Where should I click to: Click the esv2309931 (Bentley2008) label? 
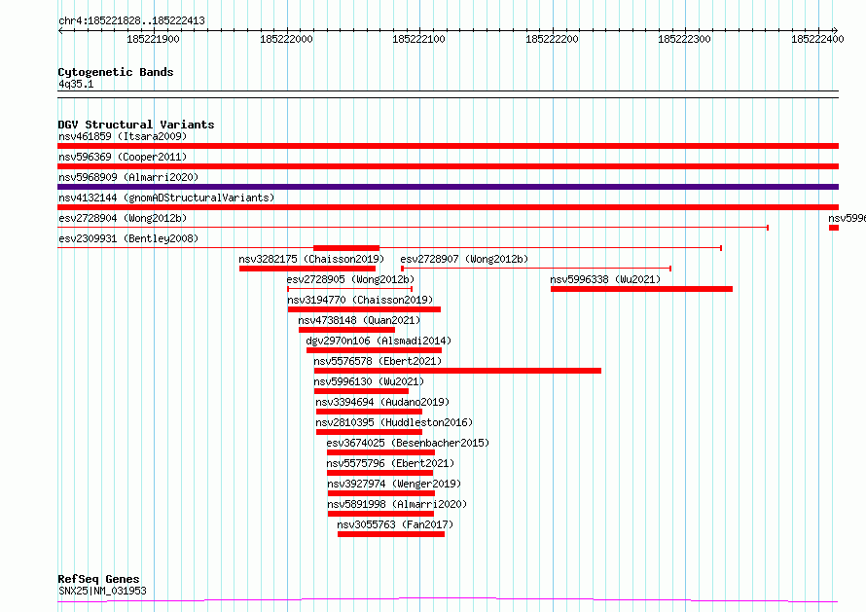[127, 238]
